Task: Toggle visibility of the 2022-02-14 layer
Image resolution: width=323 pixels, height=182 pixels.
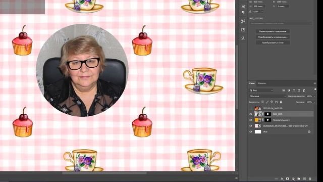Action: pyautogui.click(x=251, y=108)
